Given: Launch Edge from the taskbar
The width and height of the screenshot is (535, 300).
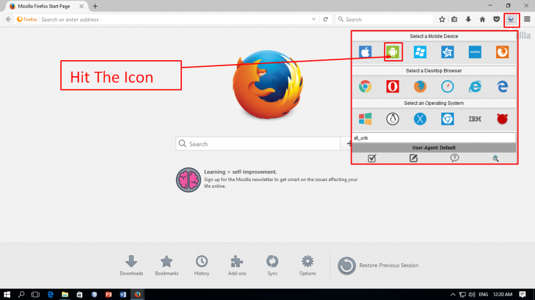Looking at the screenshot, I should coord(50,294).
